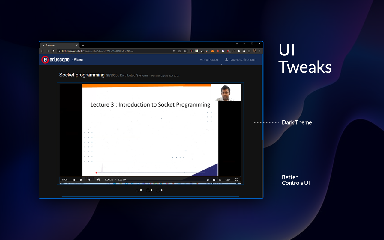Open the Low video quality selector
The height and width of the screenshot is (240, 384).
click(x=228, y=180)
